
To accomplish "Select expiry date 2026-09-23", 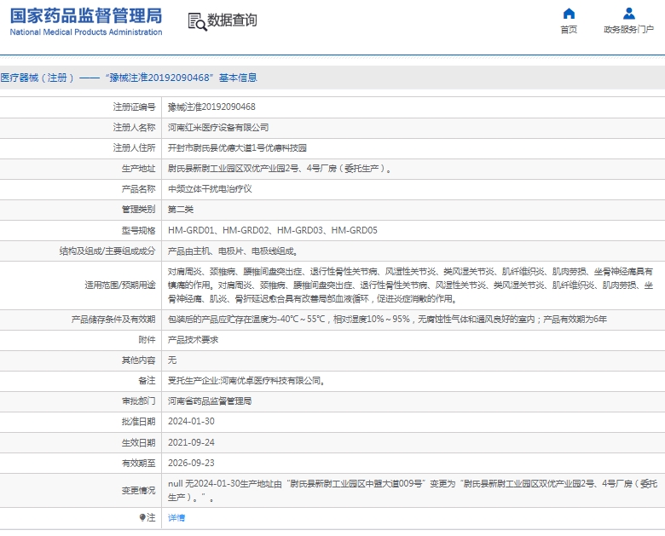I will [x=191, y=463].
